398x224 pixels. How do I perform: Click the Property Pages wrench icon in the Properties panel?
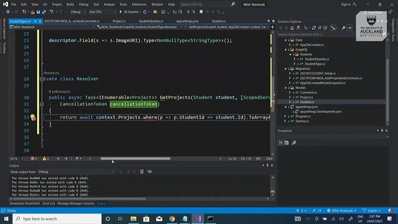294,142
